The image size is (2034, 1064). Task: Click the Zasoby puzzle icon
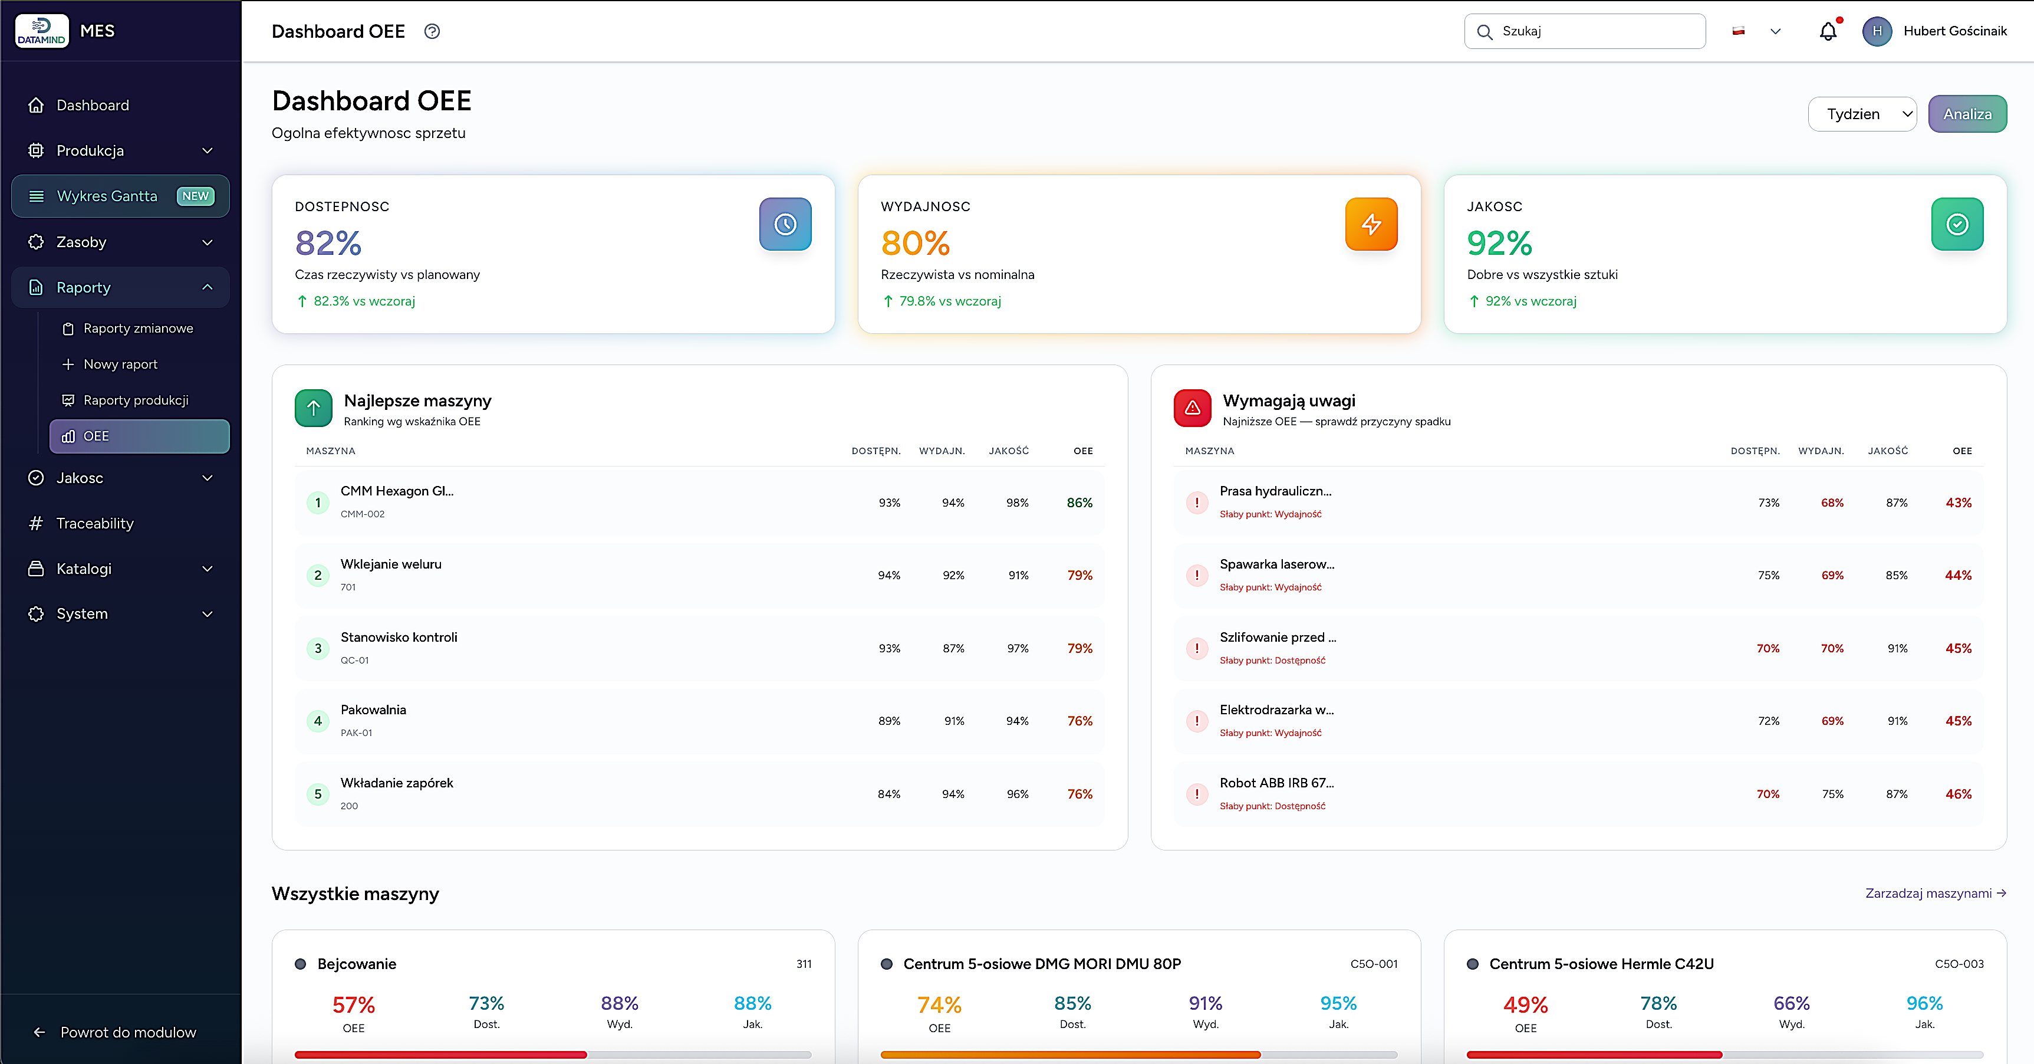[35, 242]
